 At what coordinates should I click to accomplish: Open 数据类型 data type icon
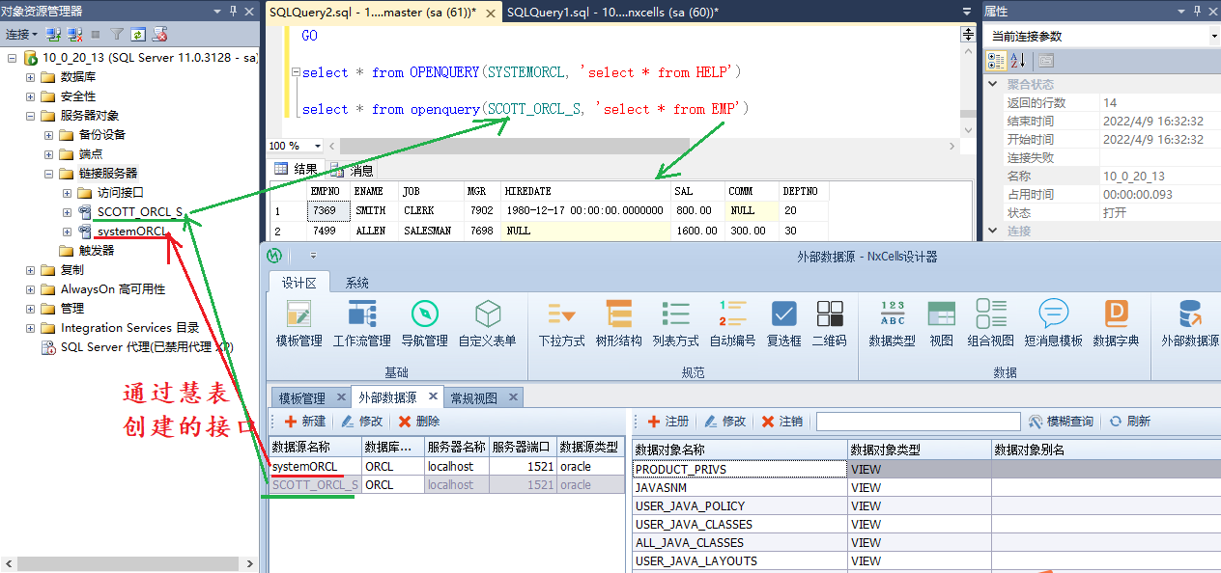tap(892, 323)
